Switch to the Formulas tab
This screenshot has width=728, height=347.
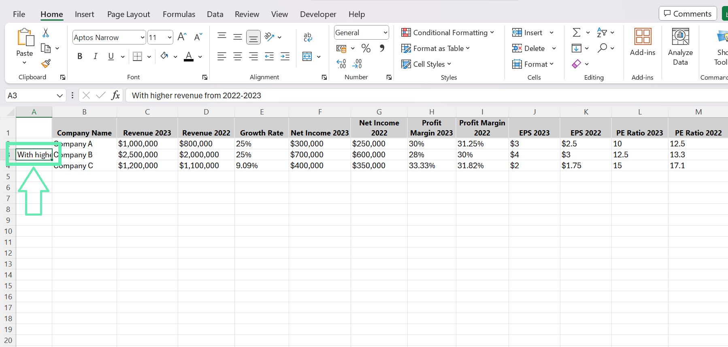point(179,14)
